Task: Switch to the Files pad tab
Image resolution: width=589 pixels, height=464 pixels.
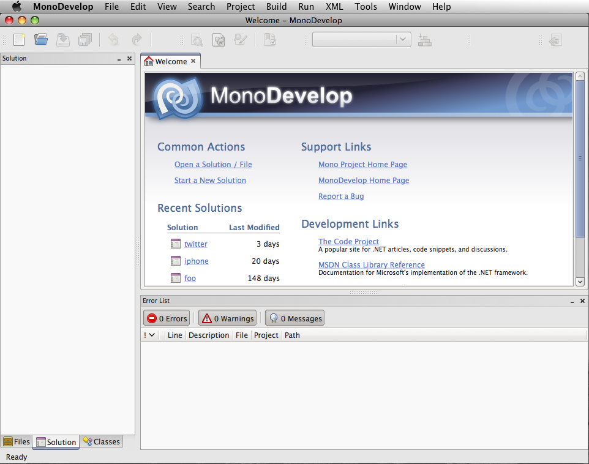Action: click(17, 441)
